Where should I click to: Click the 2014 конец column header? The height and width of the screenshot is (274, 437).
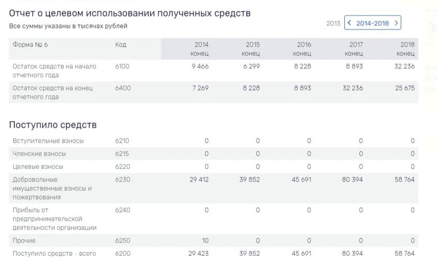(200, 49)
